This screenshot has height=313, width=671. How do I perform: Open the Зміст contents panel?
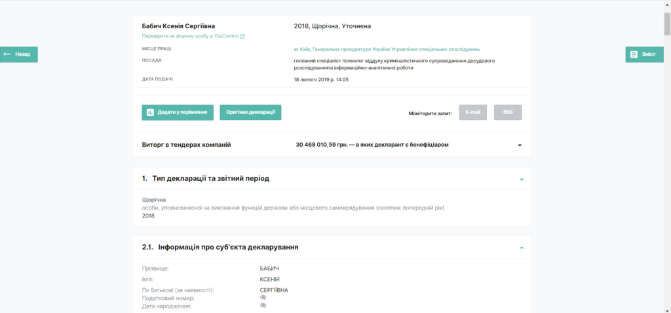645,54
